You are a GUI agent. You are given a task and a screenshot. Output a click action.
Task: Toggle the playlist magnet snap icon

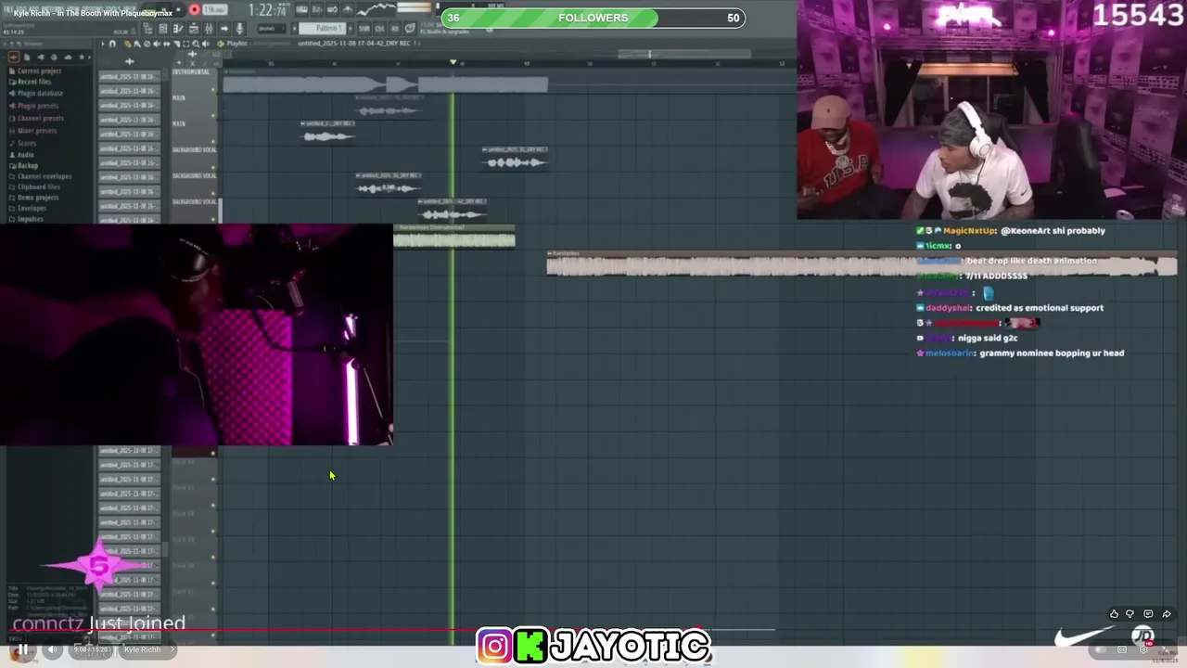click(112, 44)
